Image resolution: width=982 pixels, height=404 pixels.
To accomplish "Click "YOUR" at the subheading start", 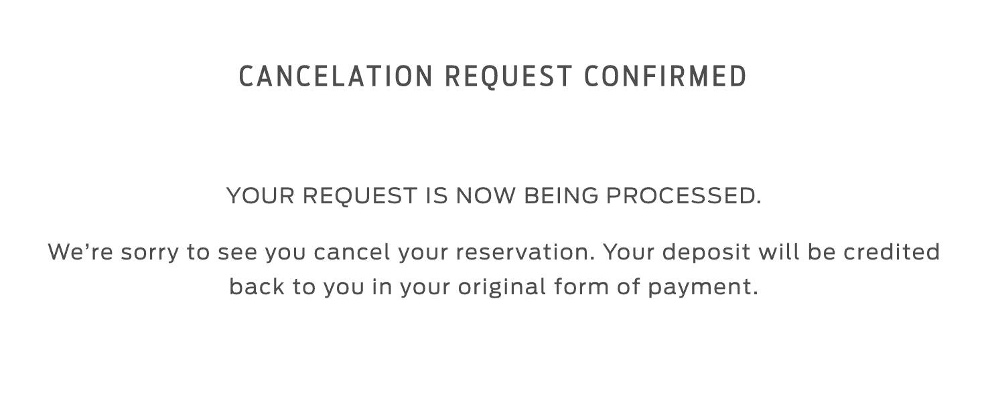I will [x=259, y=196].
